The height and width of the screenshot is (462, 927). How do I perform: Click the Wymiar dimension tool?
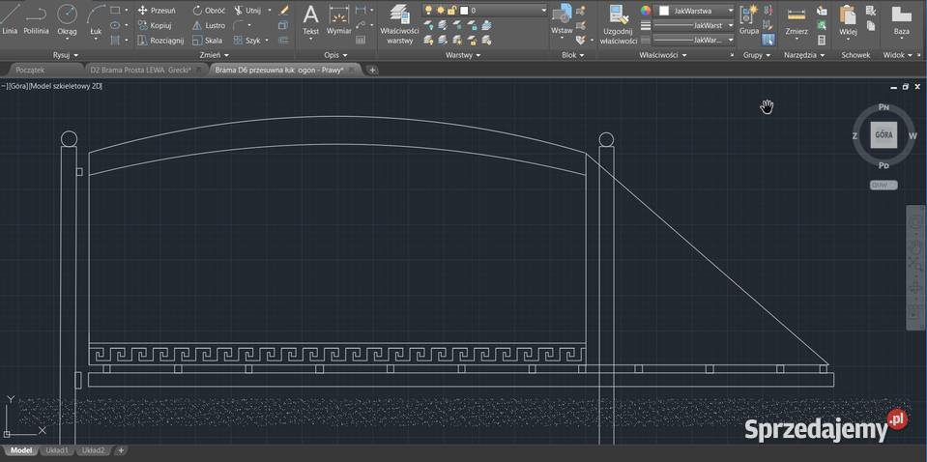(x=339, y=19)
